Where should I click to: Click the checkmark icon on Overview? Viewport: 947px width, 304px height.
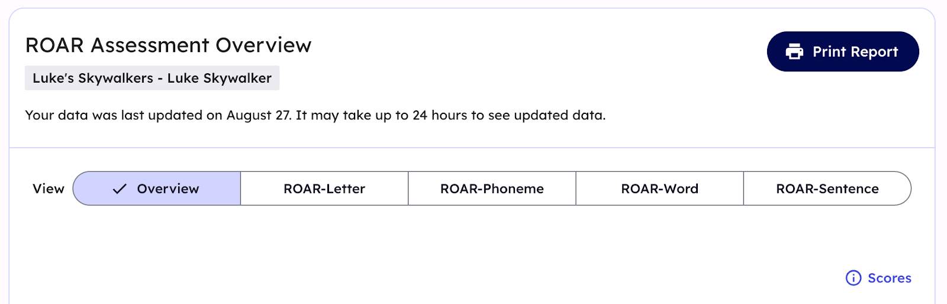coord(120,189)
